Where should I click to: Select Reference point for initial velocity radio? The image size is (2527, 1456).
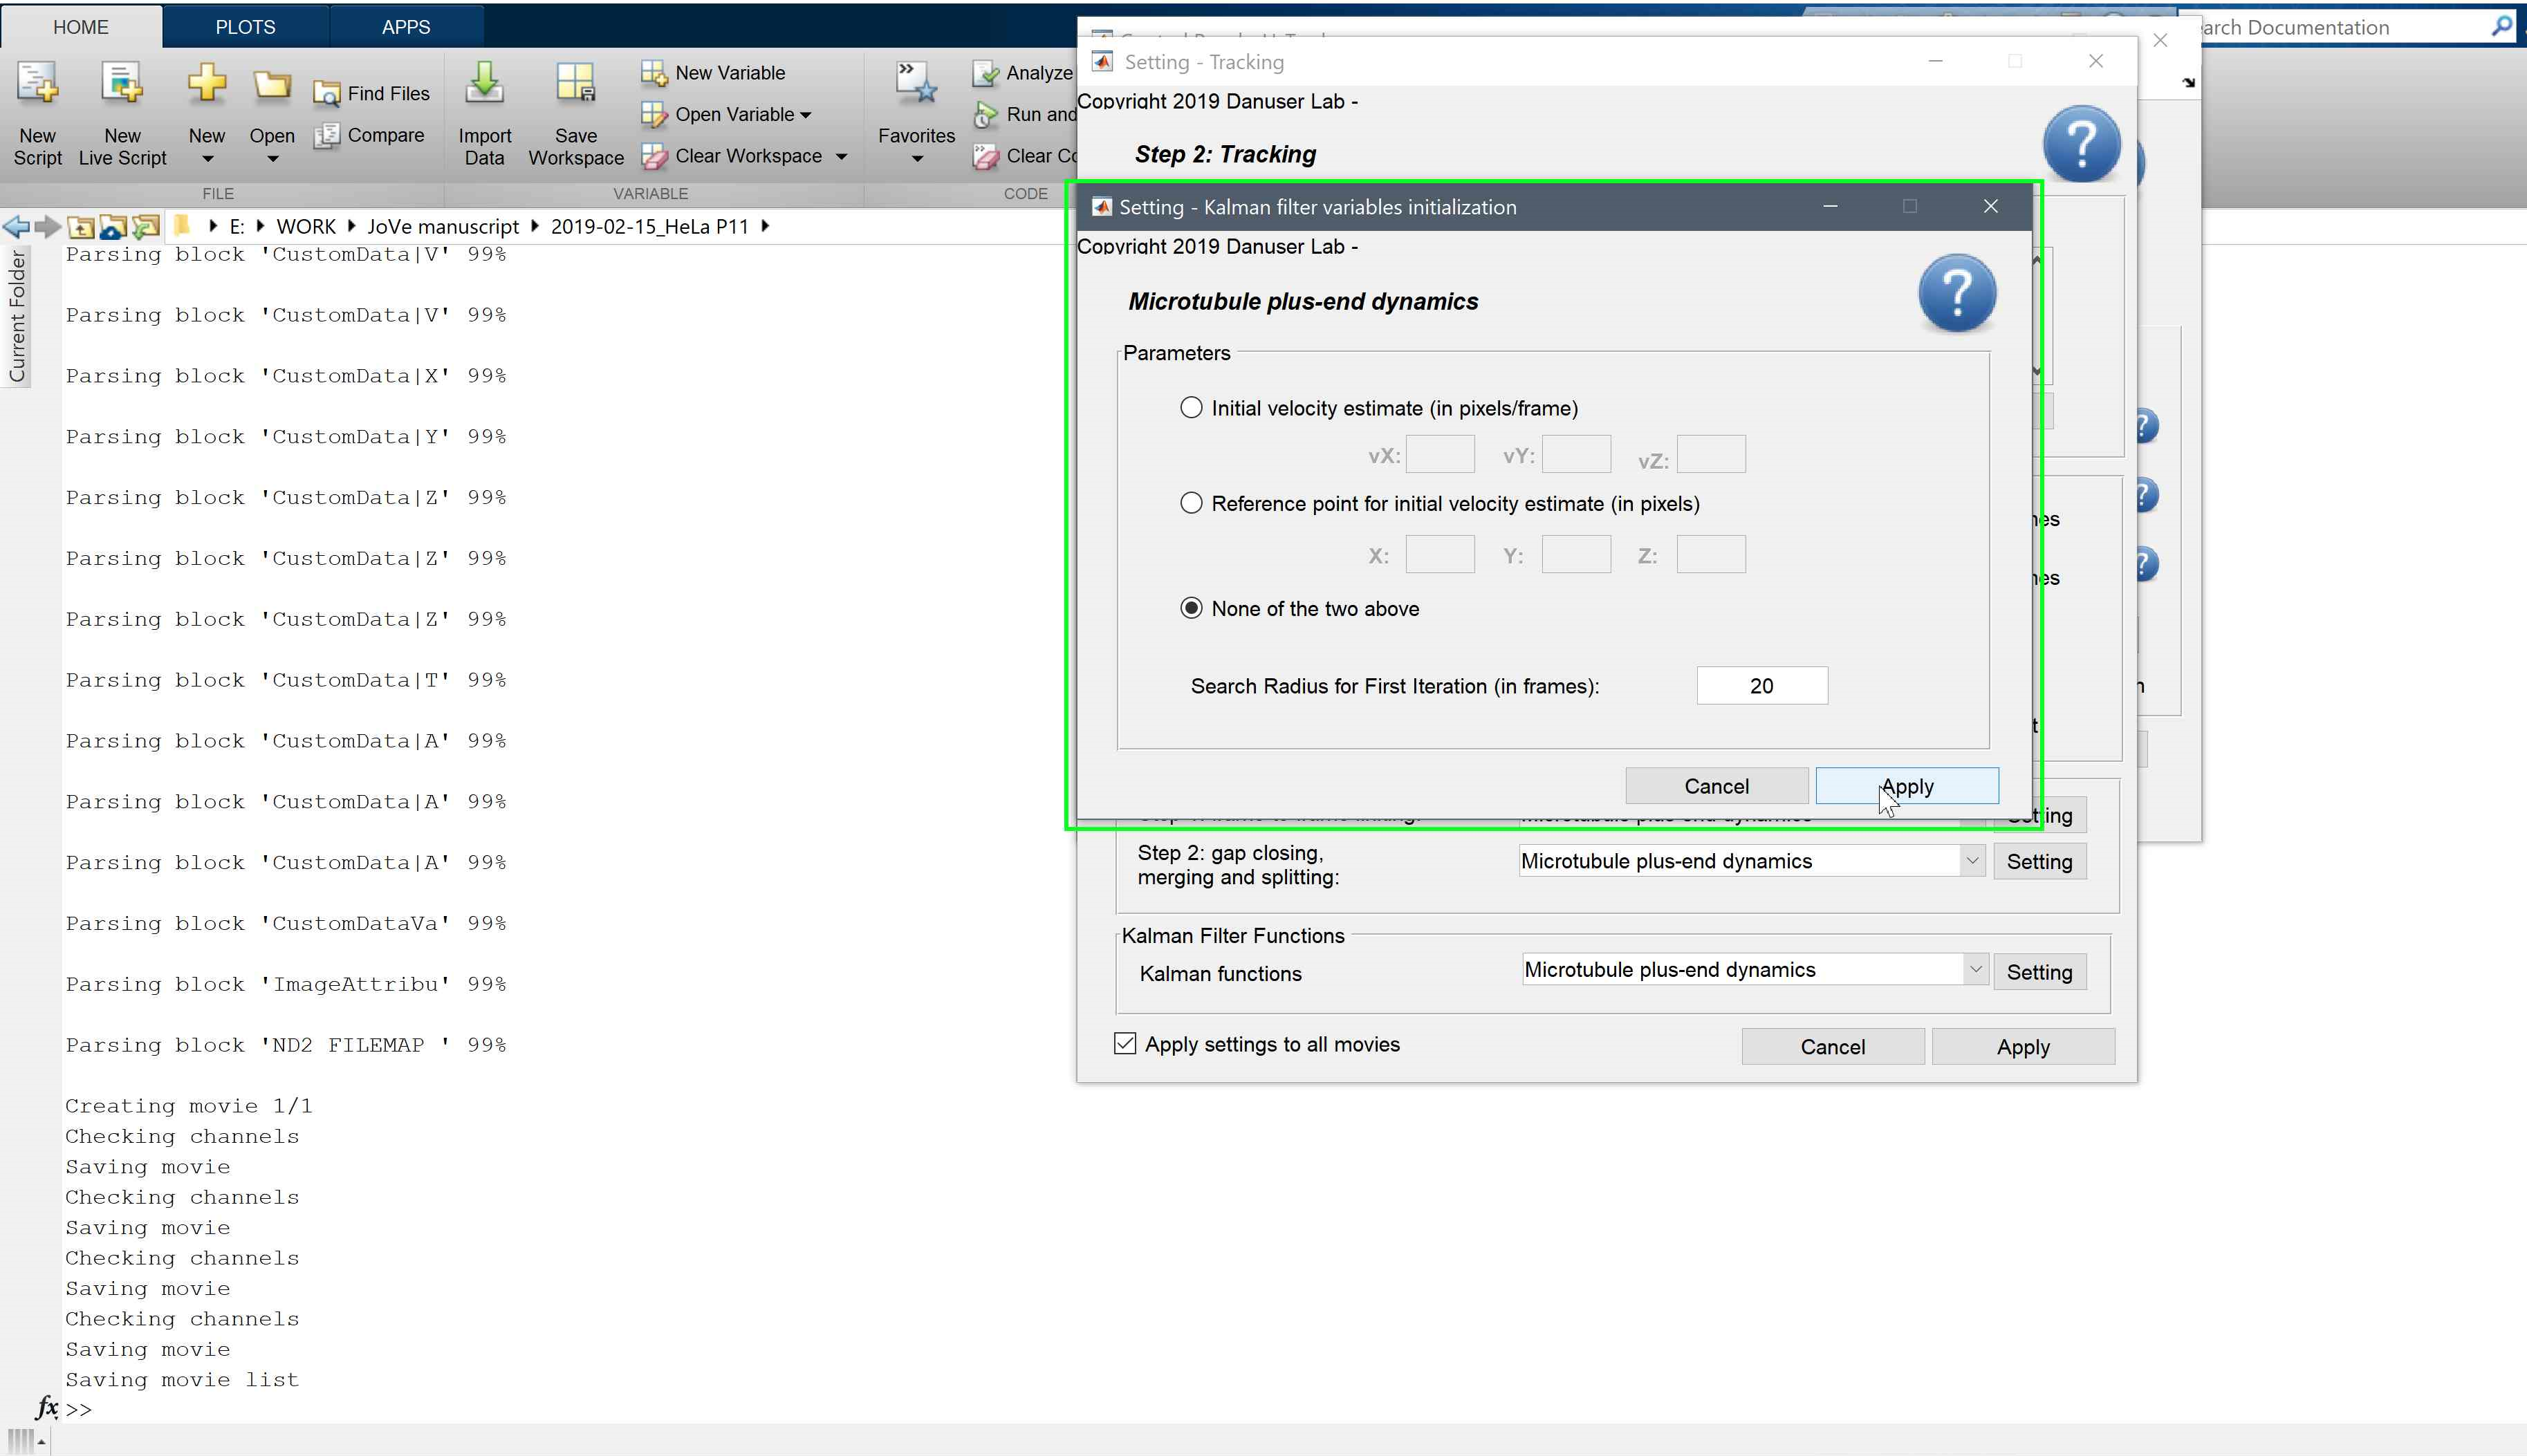[x=1191, y=504]
